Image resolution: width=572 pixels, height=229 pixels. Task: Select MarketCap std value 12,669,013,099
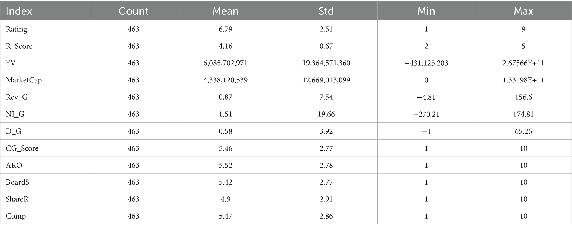click(326, 80)
